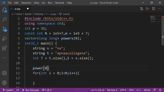Click the #include <bits/stdc++.h> line

coord(49,18)
